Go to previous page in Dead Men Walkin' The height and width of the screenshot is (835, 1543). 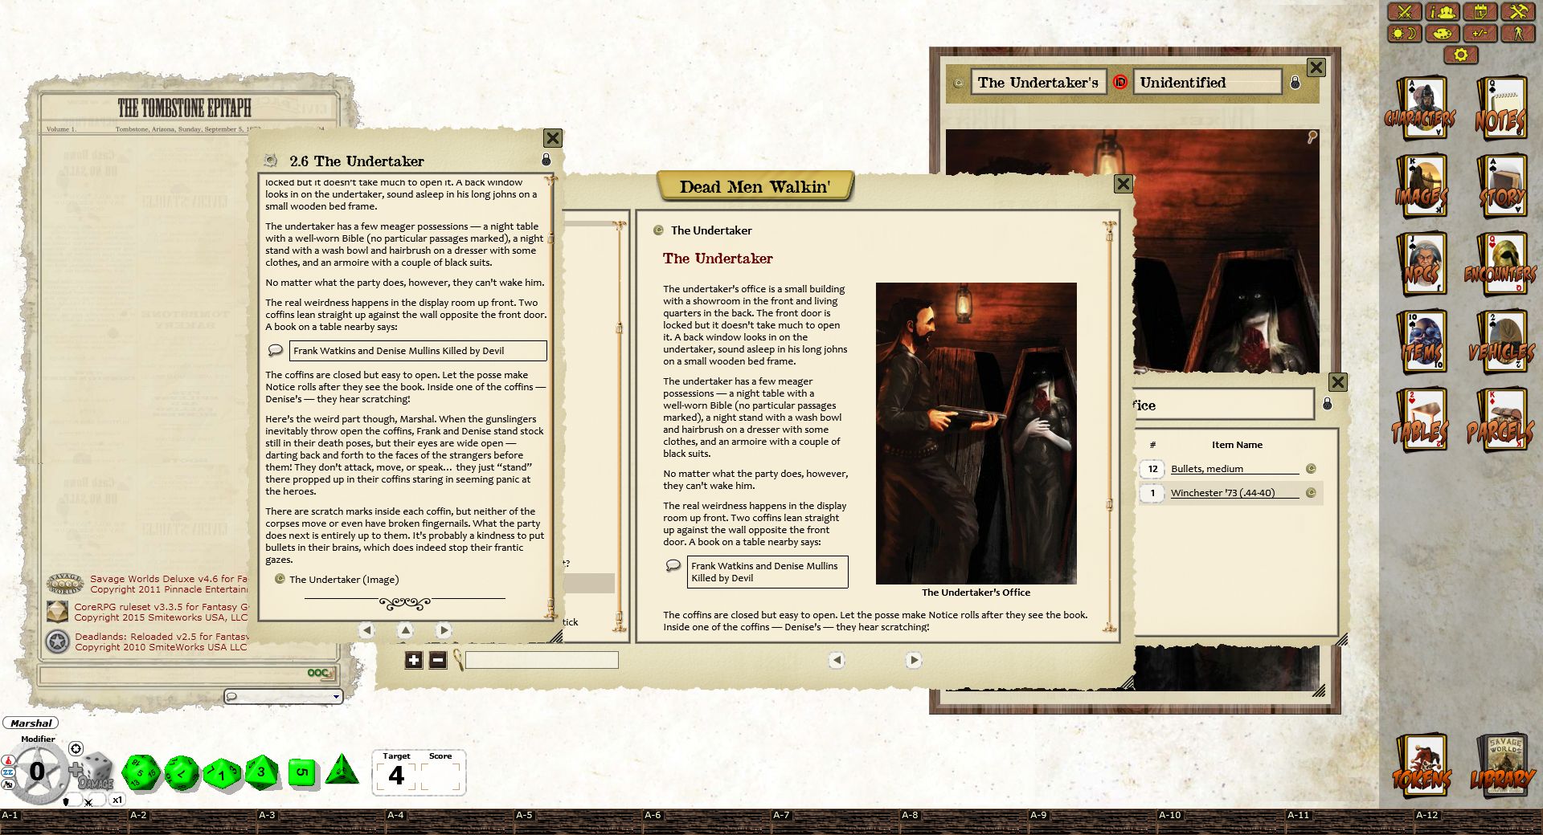[837, 660]
